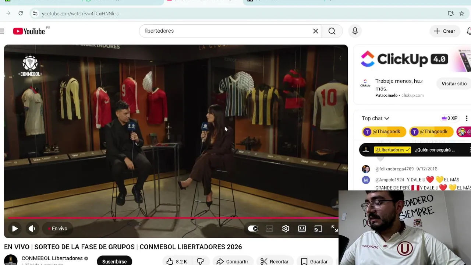Clear the search text with X
This screenshot has height=265, width=471.
coord(315,31)
